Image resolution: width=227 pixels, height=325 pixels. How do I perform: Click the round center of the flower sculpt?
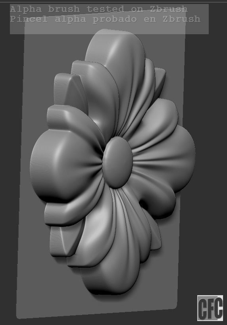[117, 162]
